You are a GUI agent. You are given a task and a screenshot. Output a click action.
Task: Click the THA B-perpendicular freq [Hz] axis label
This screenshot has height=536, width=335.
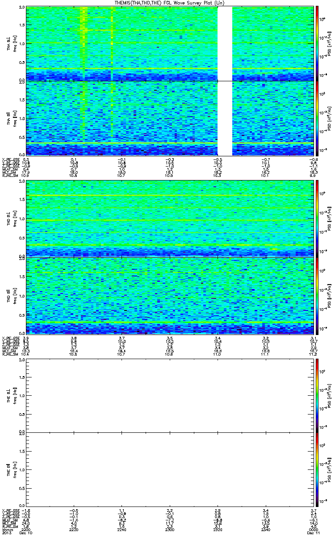14,44
